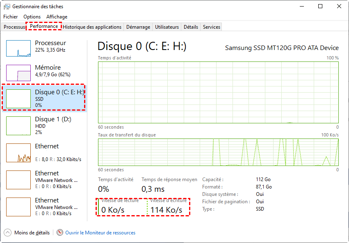Viewport: 349px width, 243px height.
Task: Open the Utilisateurs tab
Action: [167, 27]
